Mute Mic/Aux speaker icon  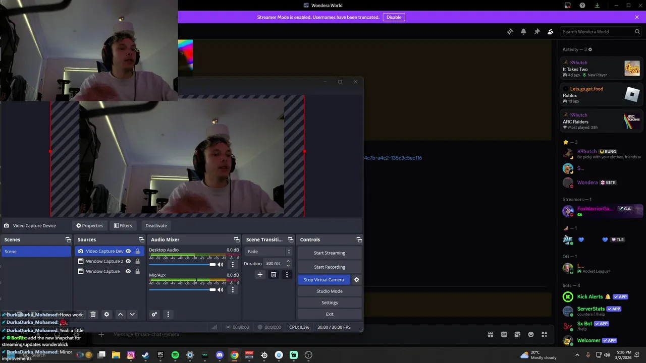tap(220, 289)
